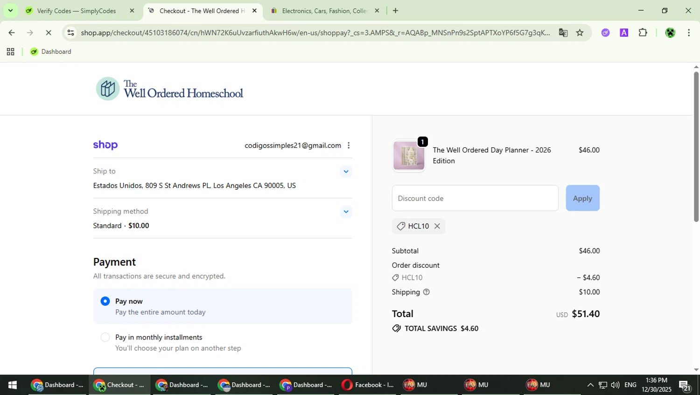Open the tab search dropdown arrow
This screenshot has height=395, width=700.
point(10,10)
